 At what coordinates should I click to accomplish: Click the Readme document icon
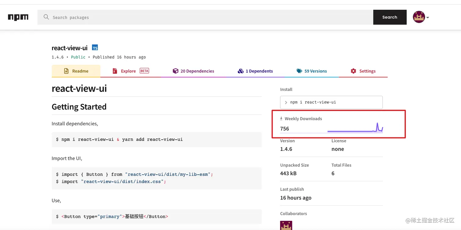coord(66,71)
